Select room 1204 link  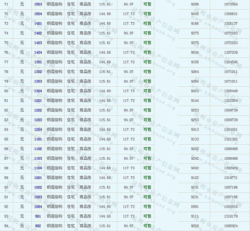click(38, 130)
